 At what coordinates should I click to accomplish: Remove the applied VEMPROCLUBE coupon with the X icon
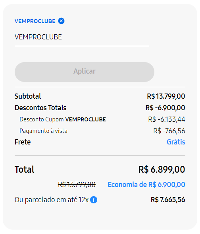[61, 21]
